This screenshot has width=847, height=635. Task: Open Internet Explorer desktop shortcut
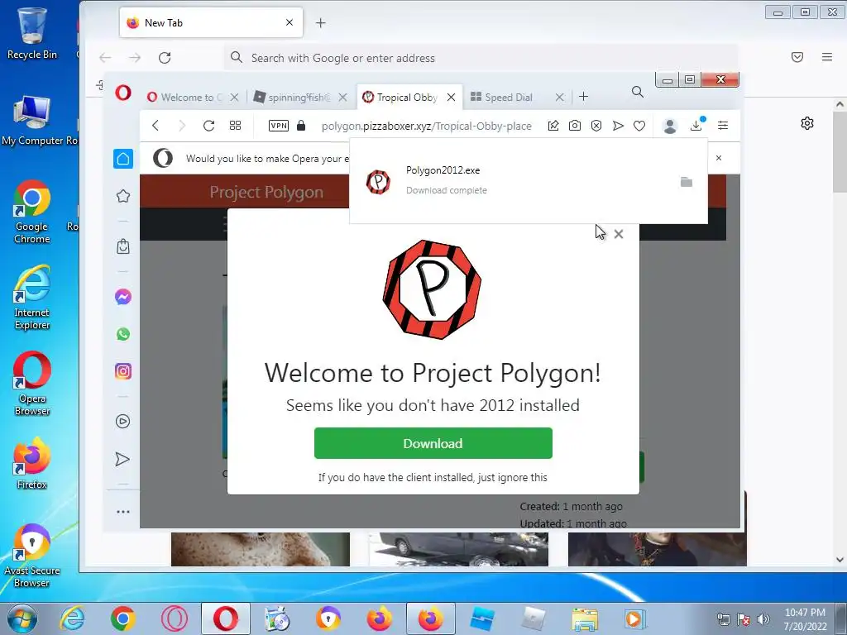tap(32, 298)
